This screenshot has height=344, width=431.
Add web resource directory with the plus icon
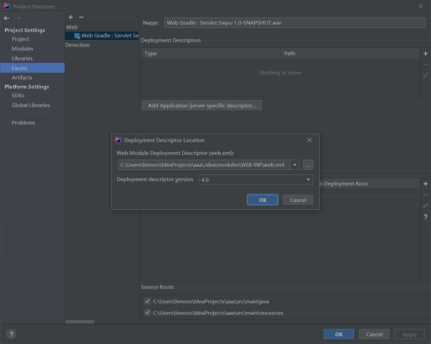point(426,184)
